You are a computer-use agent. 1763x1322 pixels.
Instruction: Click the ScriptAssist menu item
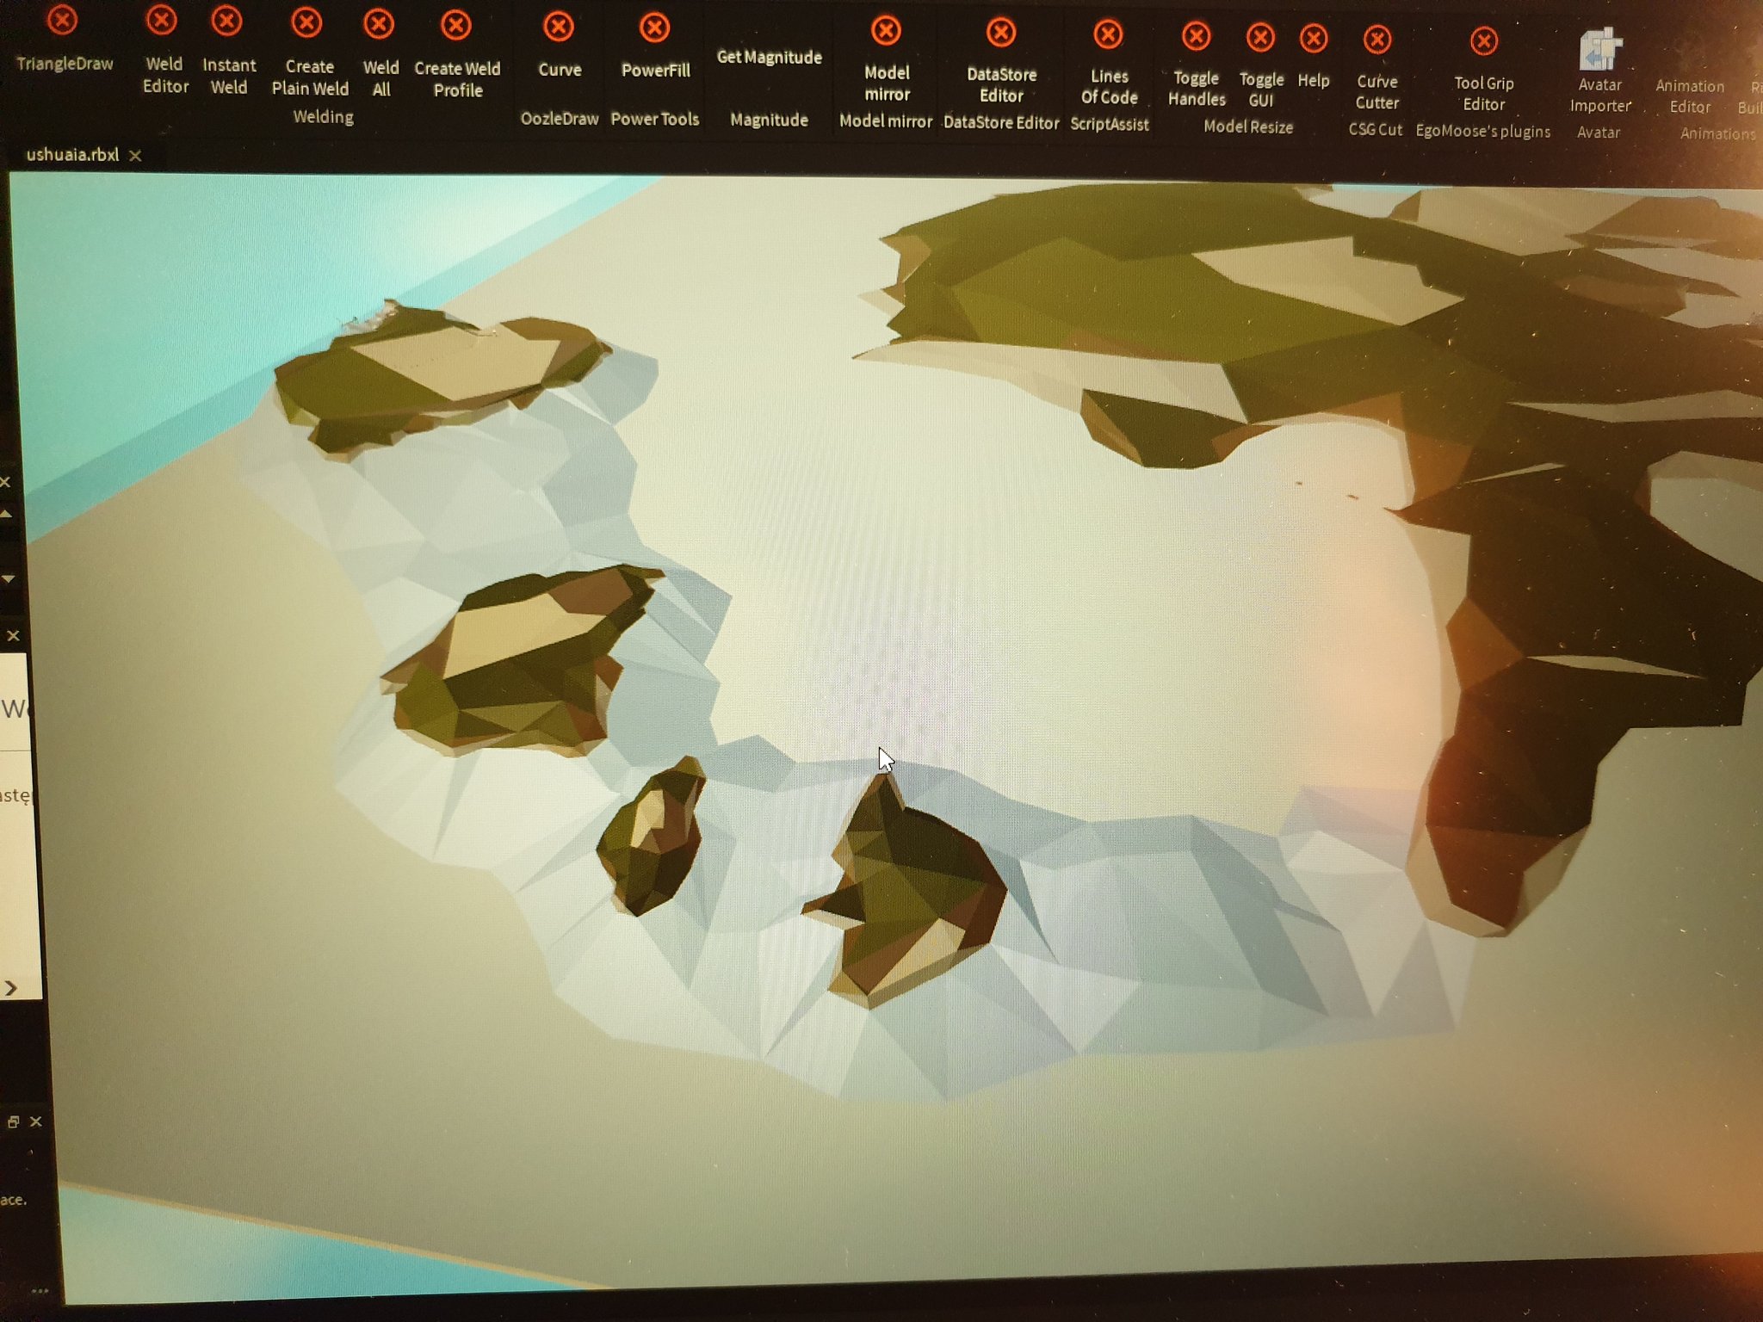1109,125
